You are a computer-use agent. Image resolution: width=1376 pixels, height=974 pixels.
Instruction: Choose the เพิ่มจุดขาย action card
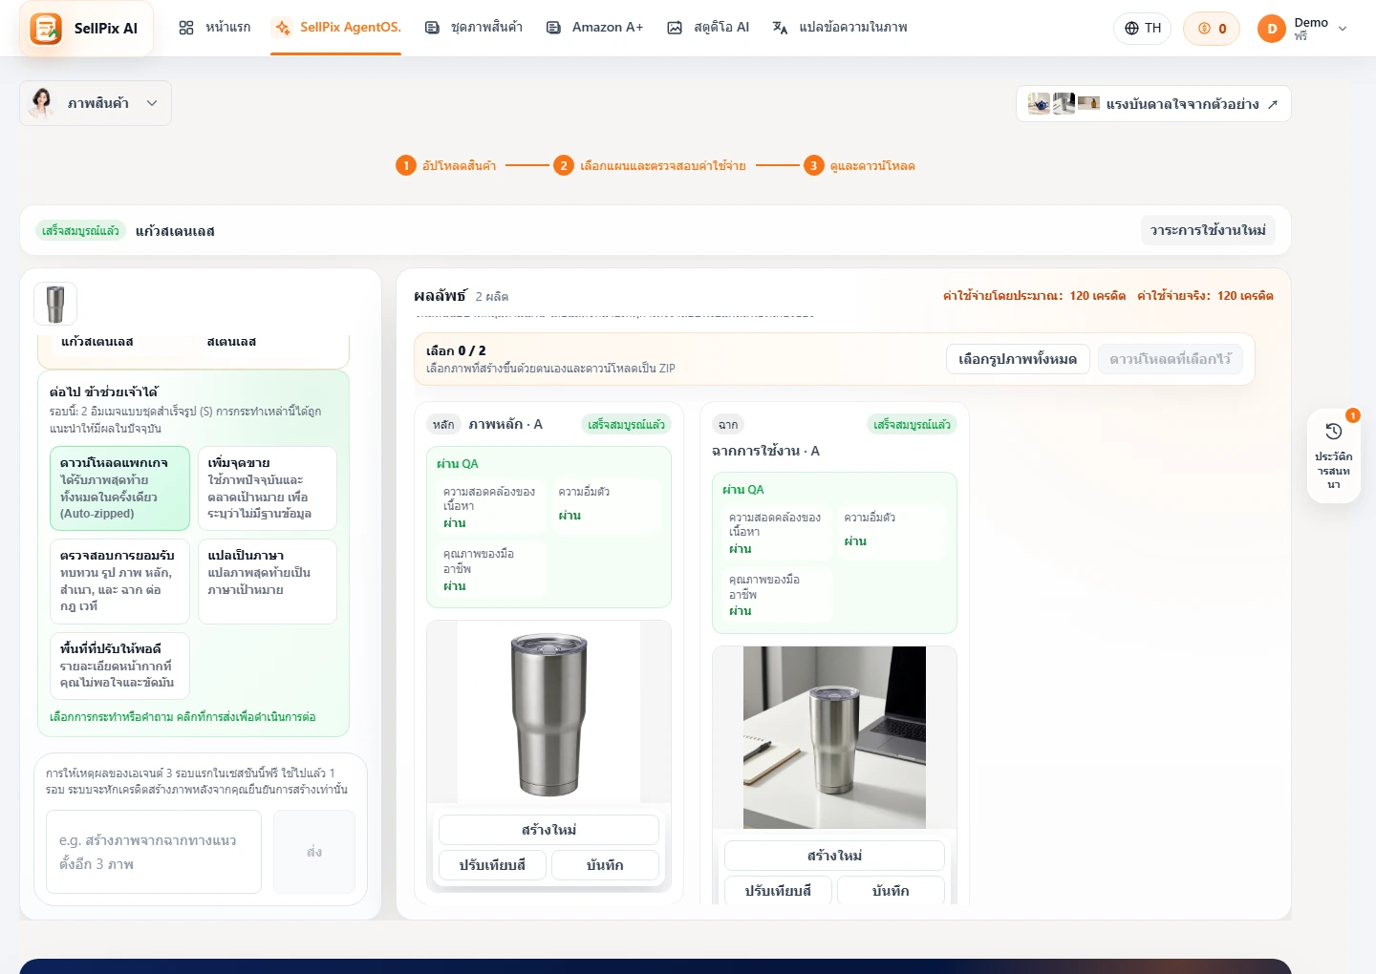(267, 488)
